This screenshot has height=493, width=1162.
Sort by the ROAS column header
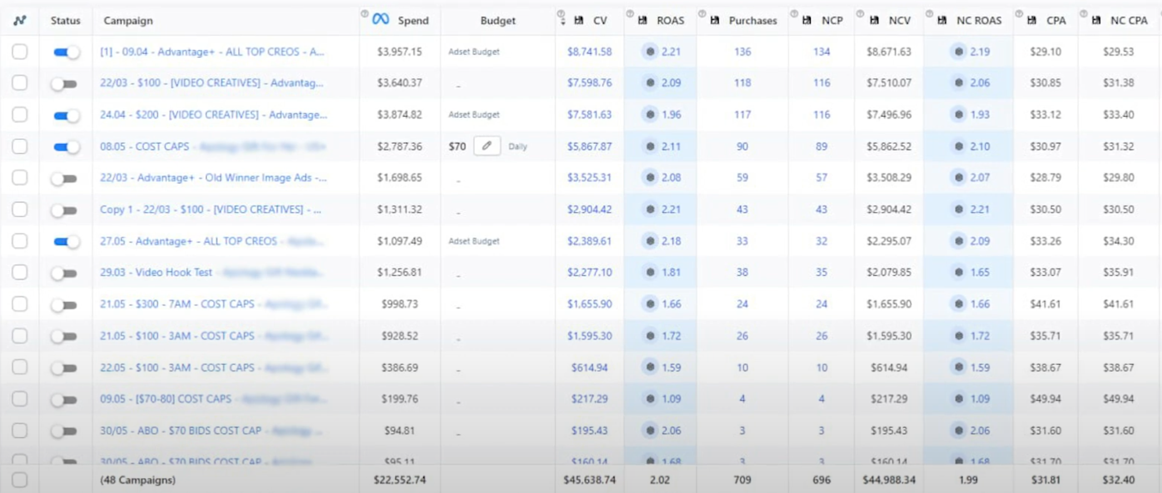670,21
